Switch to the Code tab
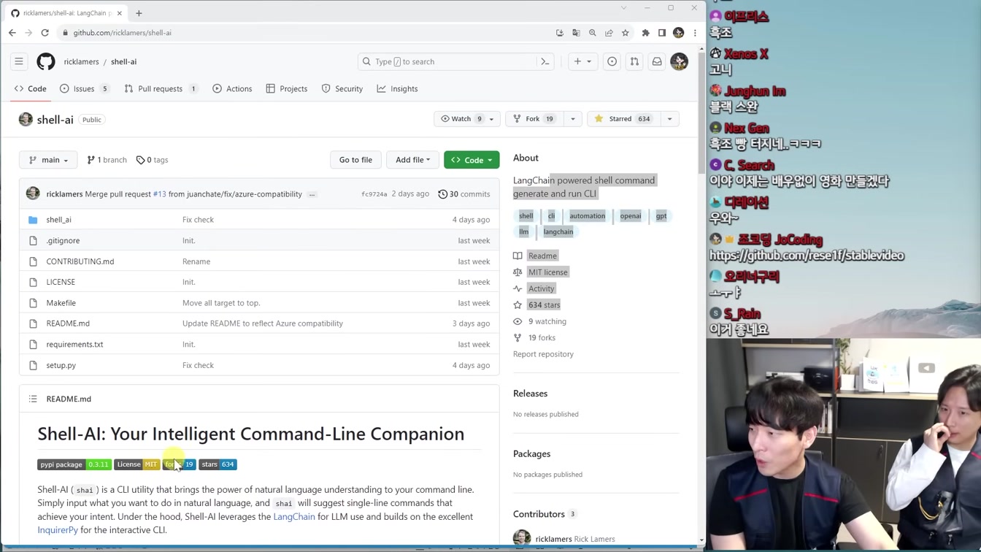Viewport: 981px width, 552px height. coord(31,88)
